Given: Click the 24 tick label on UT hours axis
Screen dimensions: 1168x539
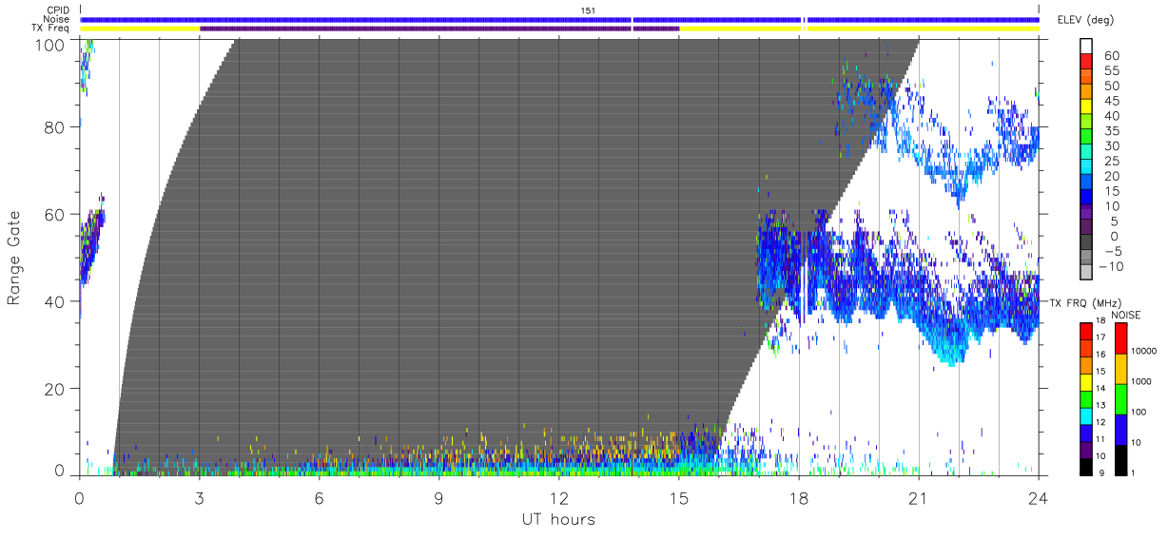Looking at the screenshot, I should [x=1038, y=497].
